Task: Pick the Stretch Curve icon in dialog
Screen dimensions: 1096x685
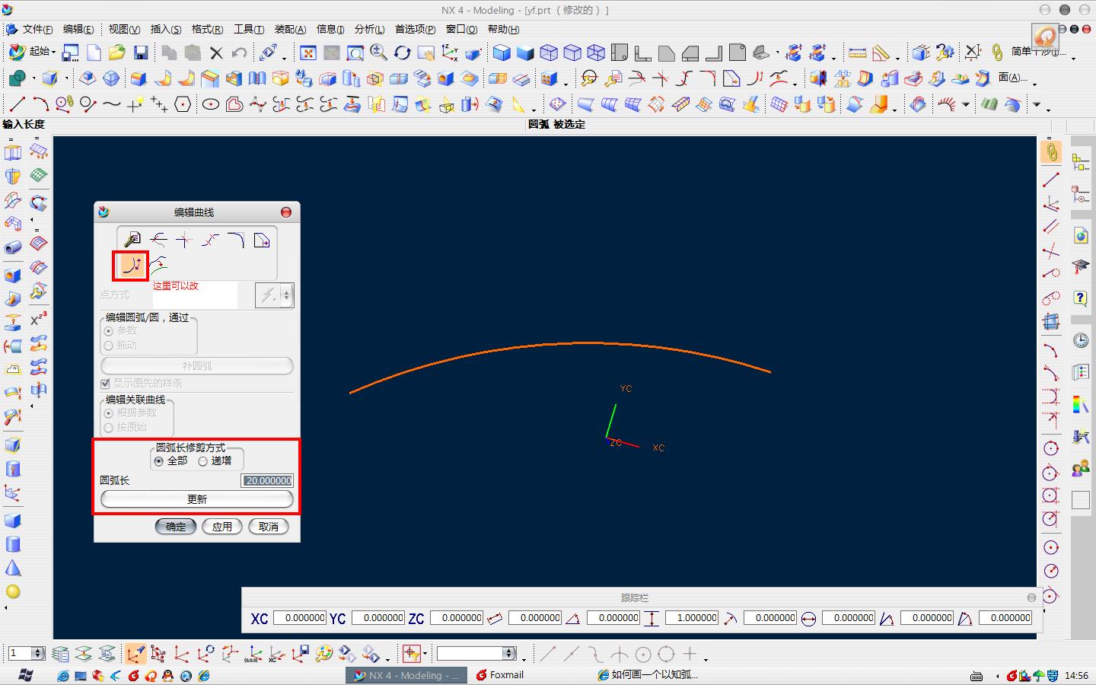Action: (262, 241)
